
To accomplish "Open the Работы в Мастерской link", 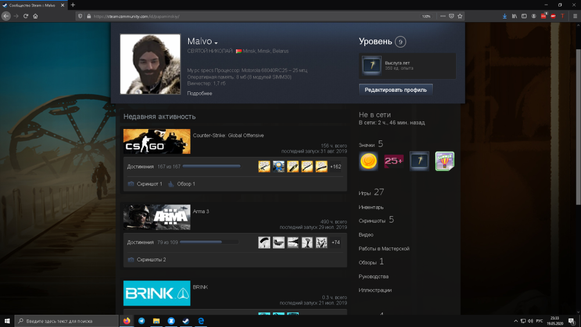I will 384,249.
